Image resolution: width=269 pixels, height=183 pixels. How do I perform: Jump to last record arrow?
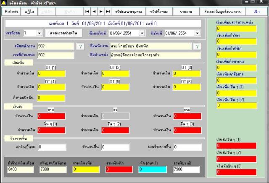tap(108, 11)
